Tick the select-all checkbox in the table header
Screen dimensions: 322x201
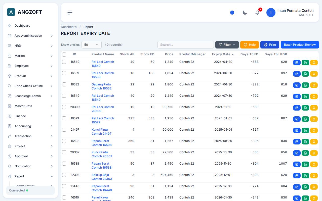[x=64, y=55]
